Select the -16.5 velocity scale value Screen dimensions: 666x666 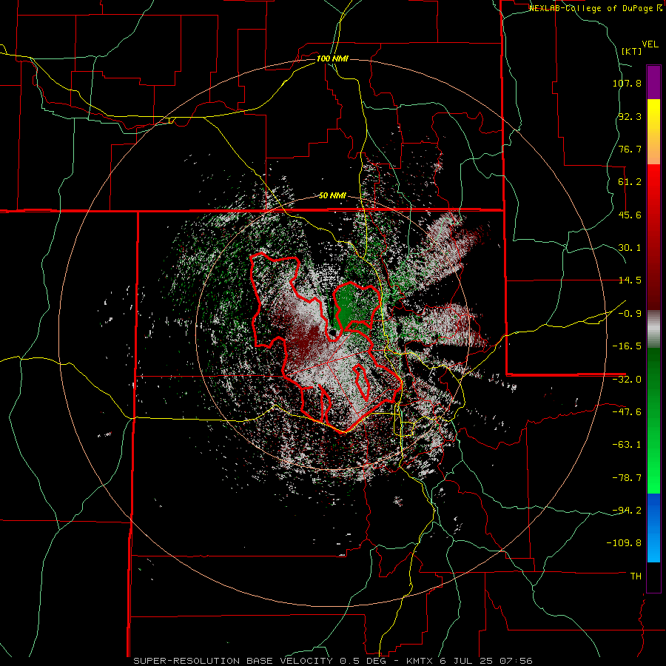[x=627, y=346]
